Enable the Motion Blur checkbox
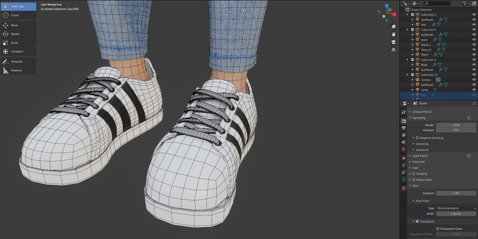 coord(414,180)
